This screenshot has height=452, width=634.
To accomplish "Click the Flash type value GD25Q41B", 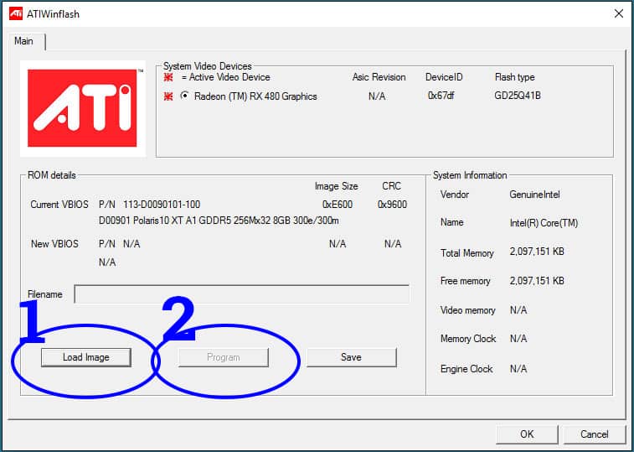I will [518, 96].
